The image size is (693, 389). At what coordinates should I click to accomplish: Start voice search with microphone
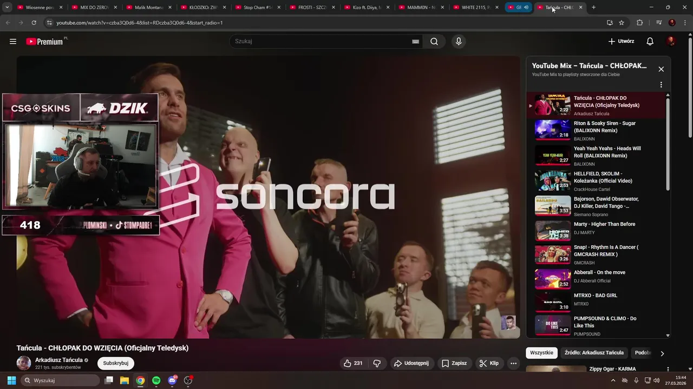[x=459, y=42]
